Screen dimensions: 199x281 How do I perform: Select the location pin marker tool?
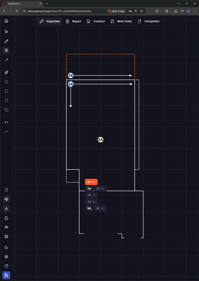pos(6,50)
